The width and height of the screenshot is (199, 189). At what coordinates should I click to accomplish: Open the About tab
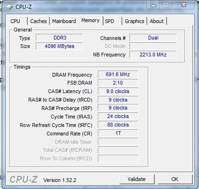point(157,21)
